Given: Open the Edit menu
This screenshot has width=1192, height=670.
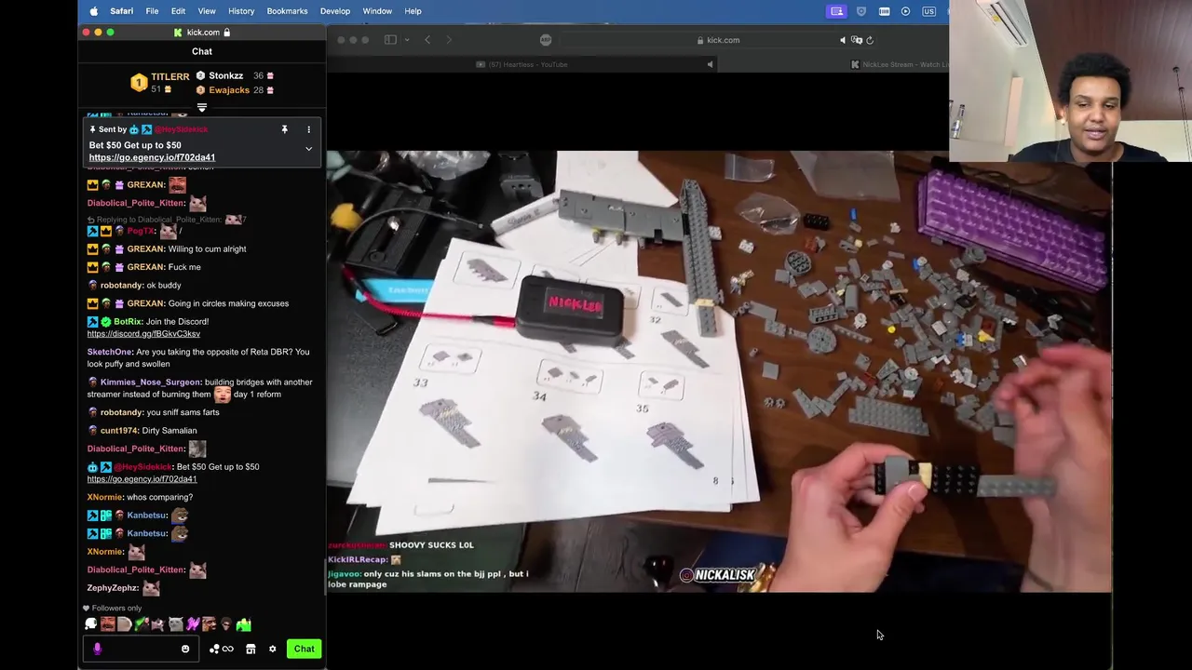Looking at the screenshot, I should click(x=178, y=11).
